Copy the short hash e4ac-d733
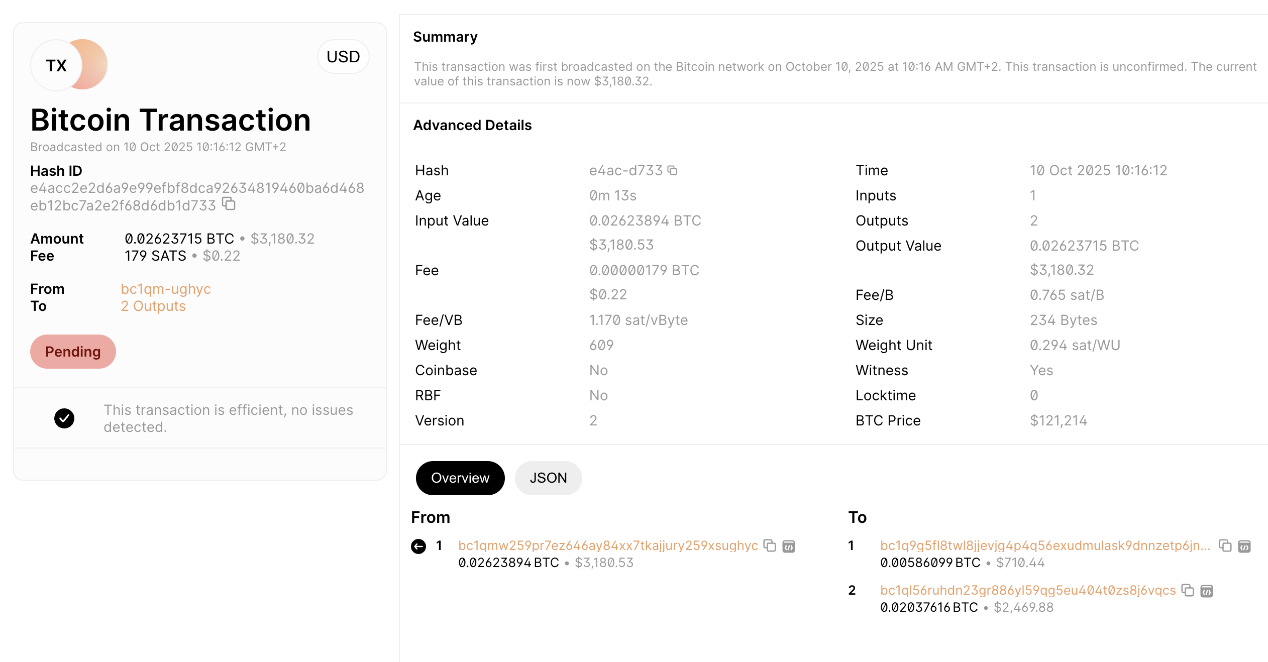Viewport: 1268px width, 662px height. point(672,171)
